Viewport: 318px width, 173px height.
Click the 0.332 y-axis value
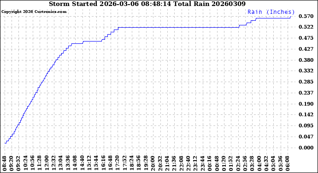click(x=306, y=71)
